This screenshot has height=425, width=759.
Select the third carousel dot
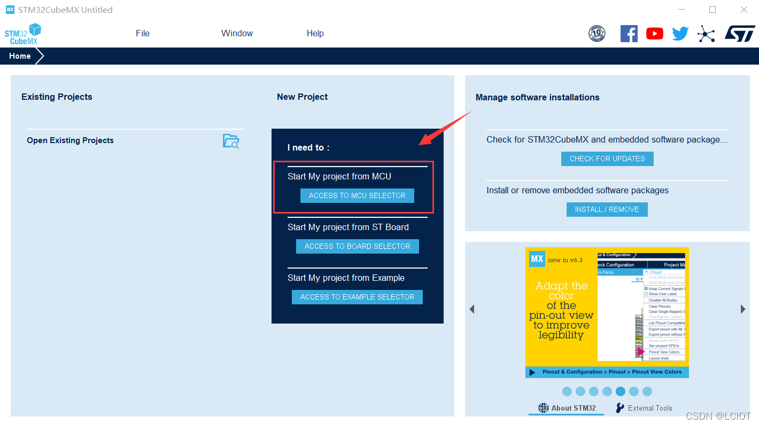click(x=594, y=391)
